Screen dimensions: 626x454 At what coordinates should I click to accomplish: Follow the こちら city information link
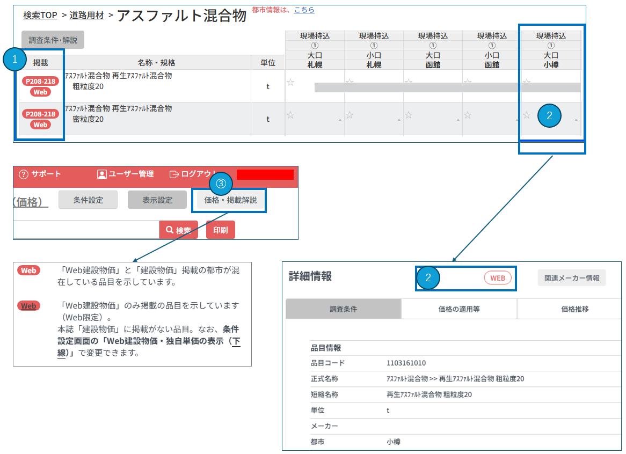pos(304,10)
